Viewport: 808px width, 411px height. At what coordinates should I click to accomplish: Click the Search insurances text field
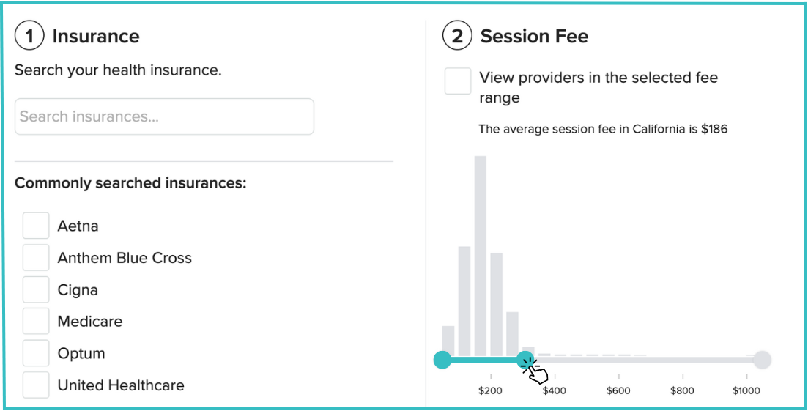164,117
